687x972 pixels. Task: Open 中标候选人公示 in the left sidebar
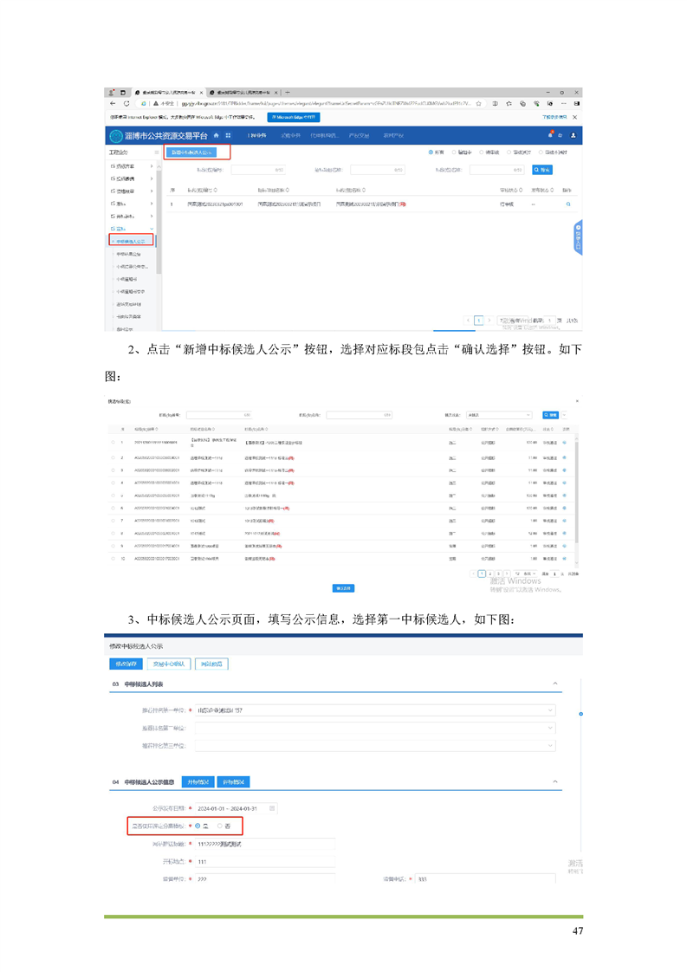pos(131,241)
